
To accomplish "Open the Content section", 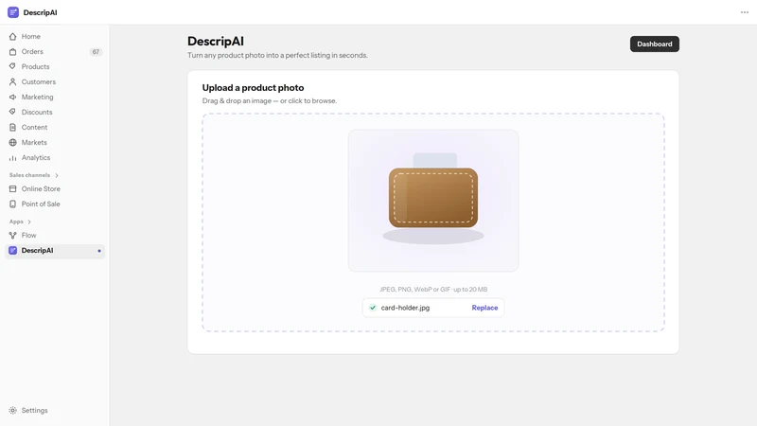I will (x=55, y=128).
